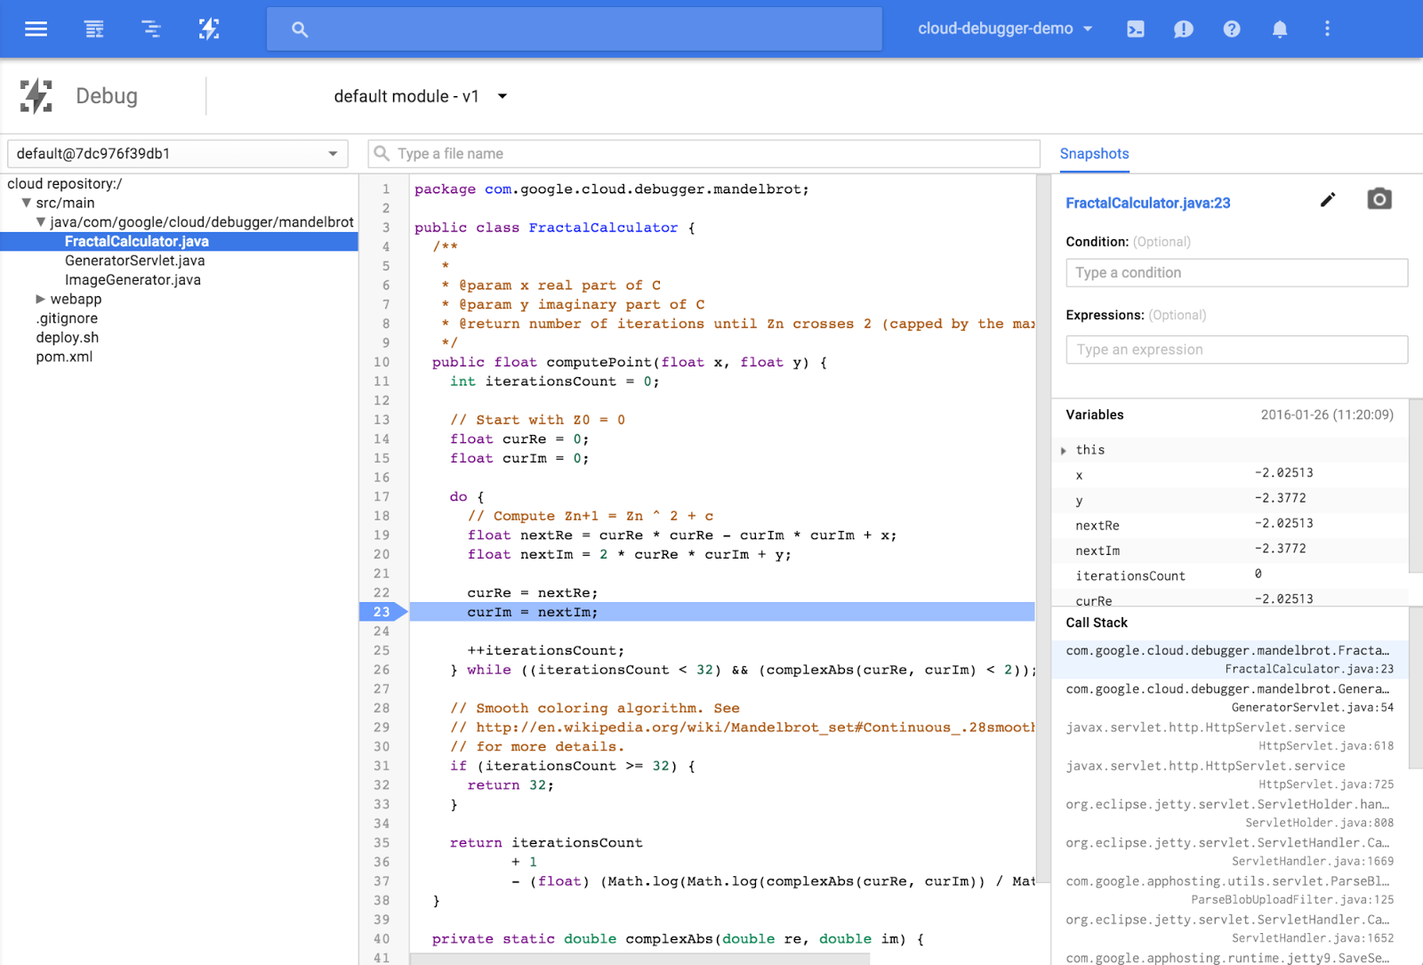Open the three-dot overflow menu
This screenshot has height=965, width=1423.
point(1327,29)
